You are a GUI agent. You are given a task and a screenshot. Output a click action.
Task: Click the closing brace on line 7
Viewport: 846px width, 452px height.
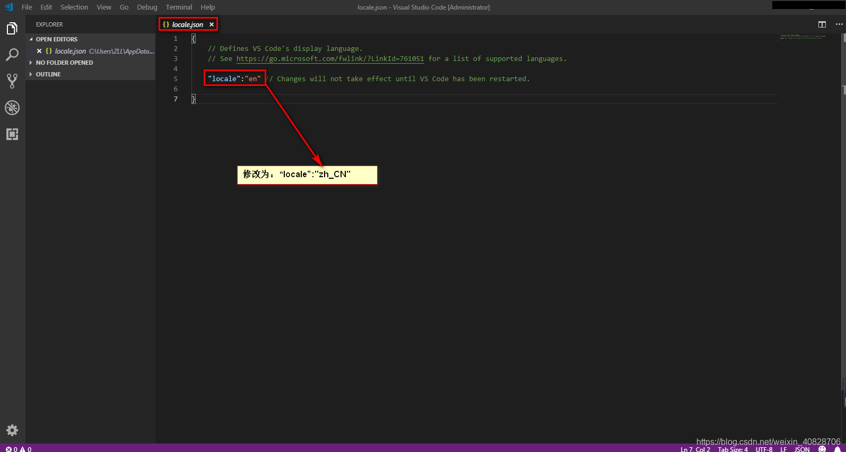[194, 99]
